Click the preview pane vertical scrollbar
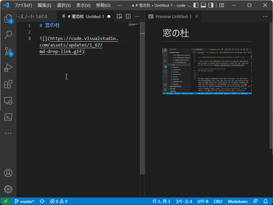This screenshot has height=205, width=273. click(x=271, y=86)
